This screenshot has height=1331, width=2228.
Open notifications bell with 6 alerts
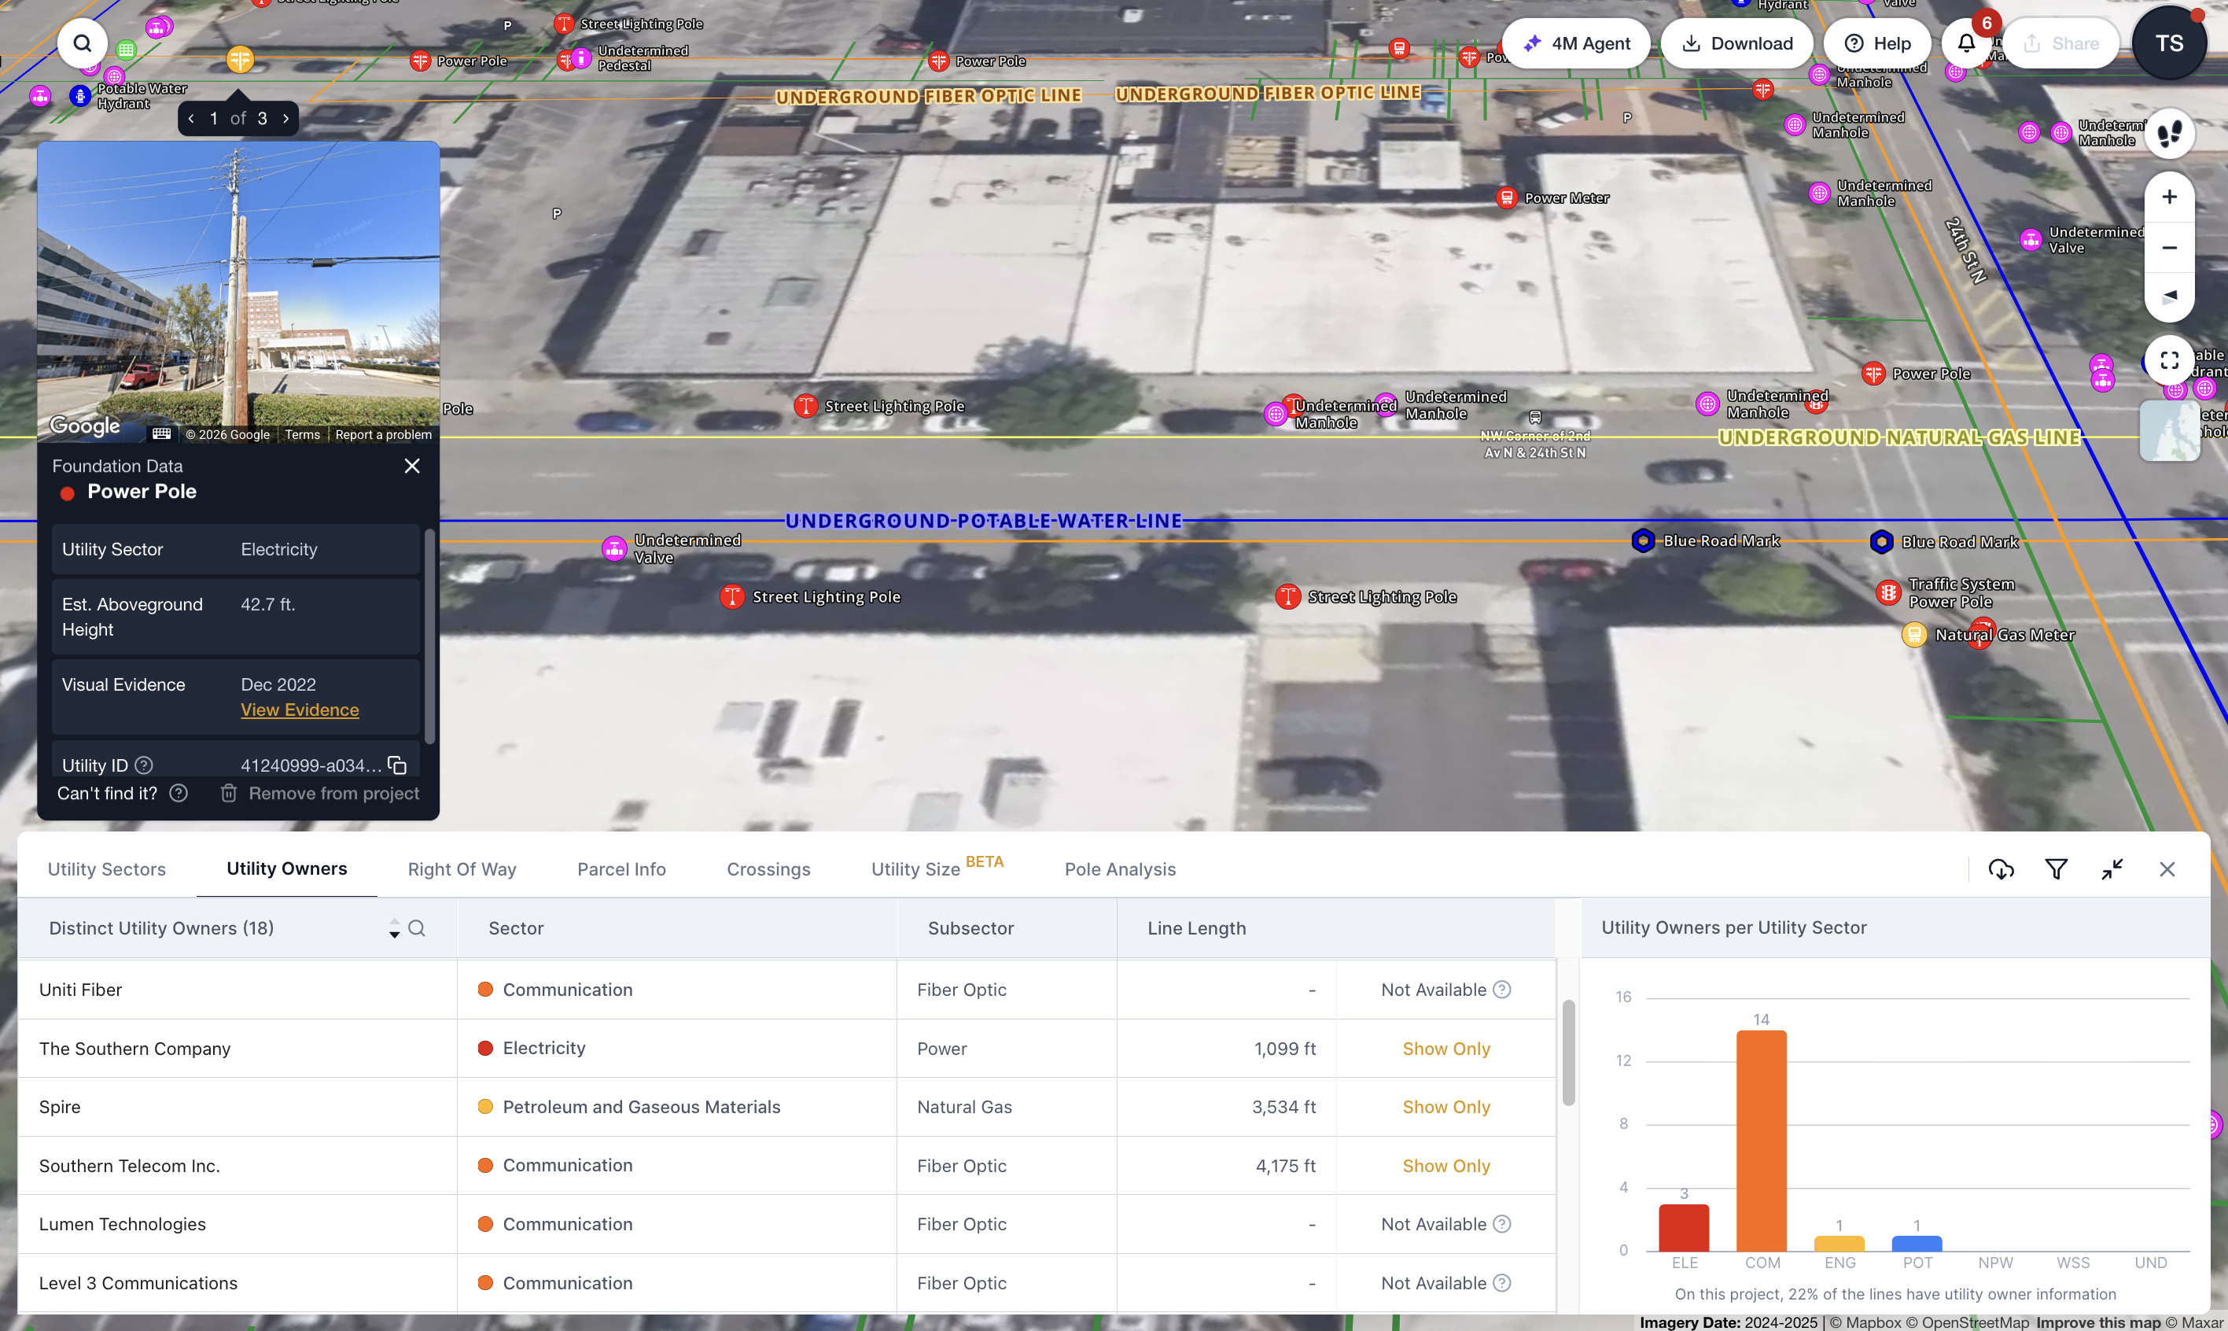click(x=1966, y=43)
